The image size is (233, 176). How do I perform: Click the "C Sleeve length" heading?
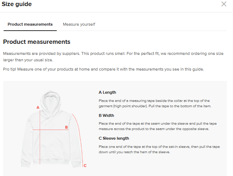(114, 138)
